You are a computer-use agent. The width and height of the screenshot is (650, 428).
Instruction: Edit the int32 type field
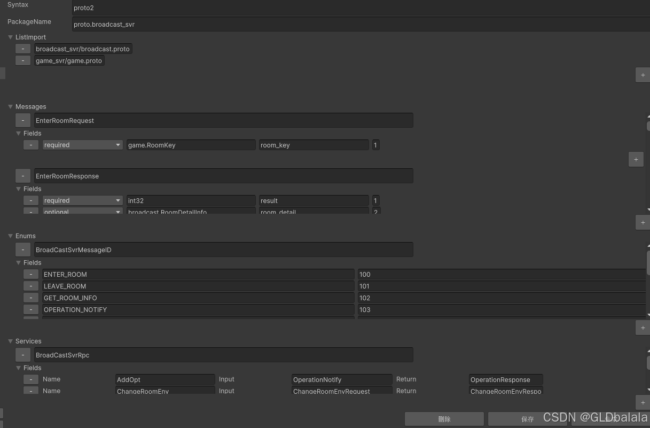point(191,200)
